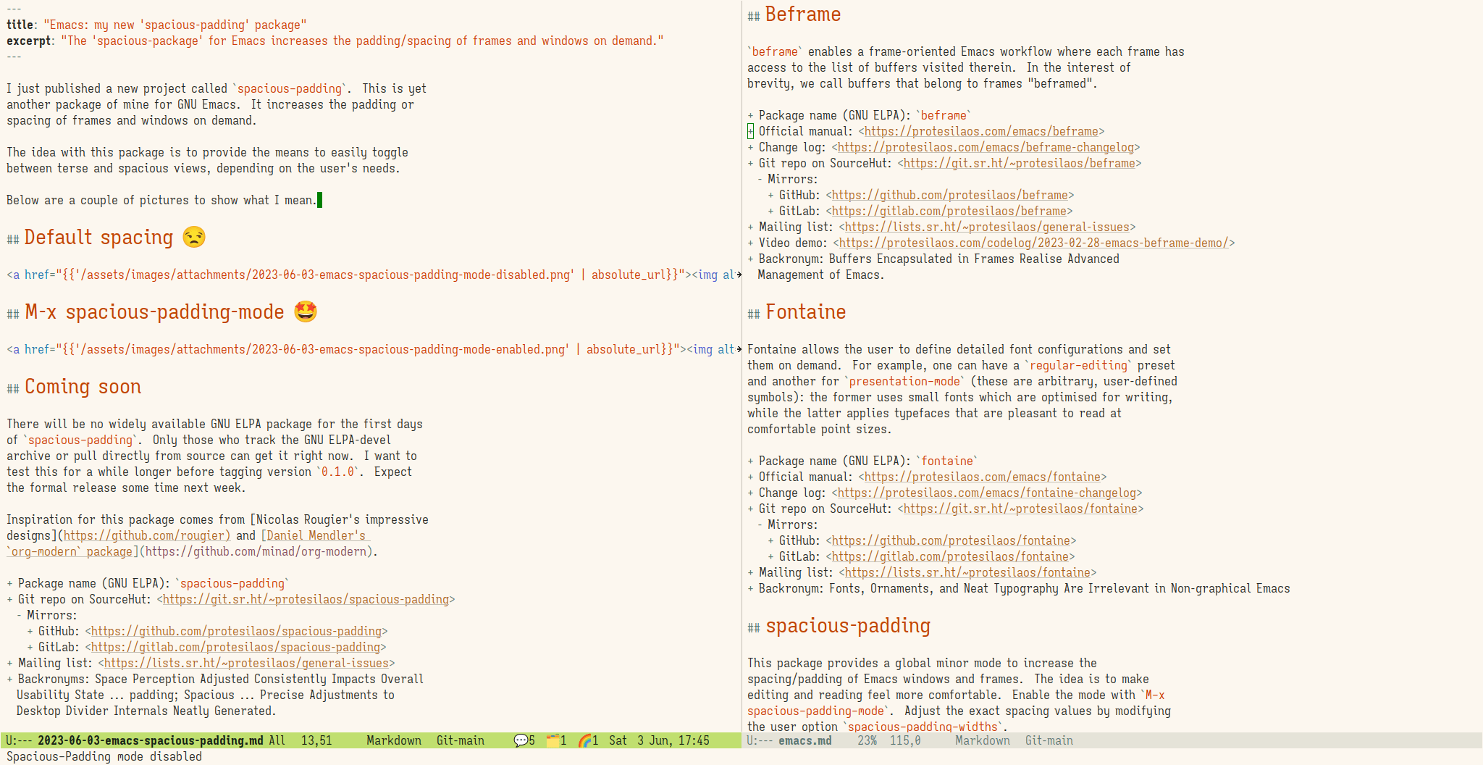Click the green block cursor after 'what I mean.'
The image size is (1483, 765).
(x=320, y=200)
